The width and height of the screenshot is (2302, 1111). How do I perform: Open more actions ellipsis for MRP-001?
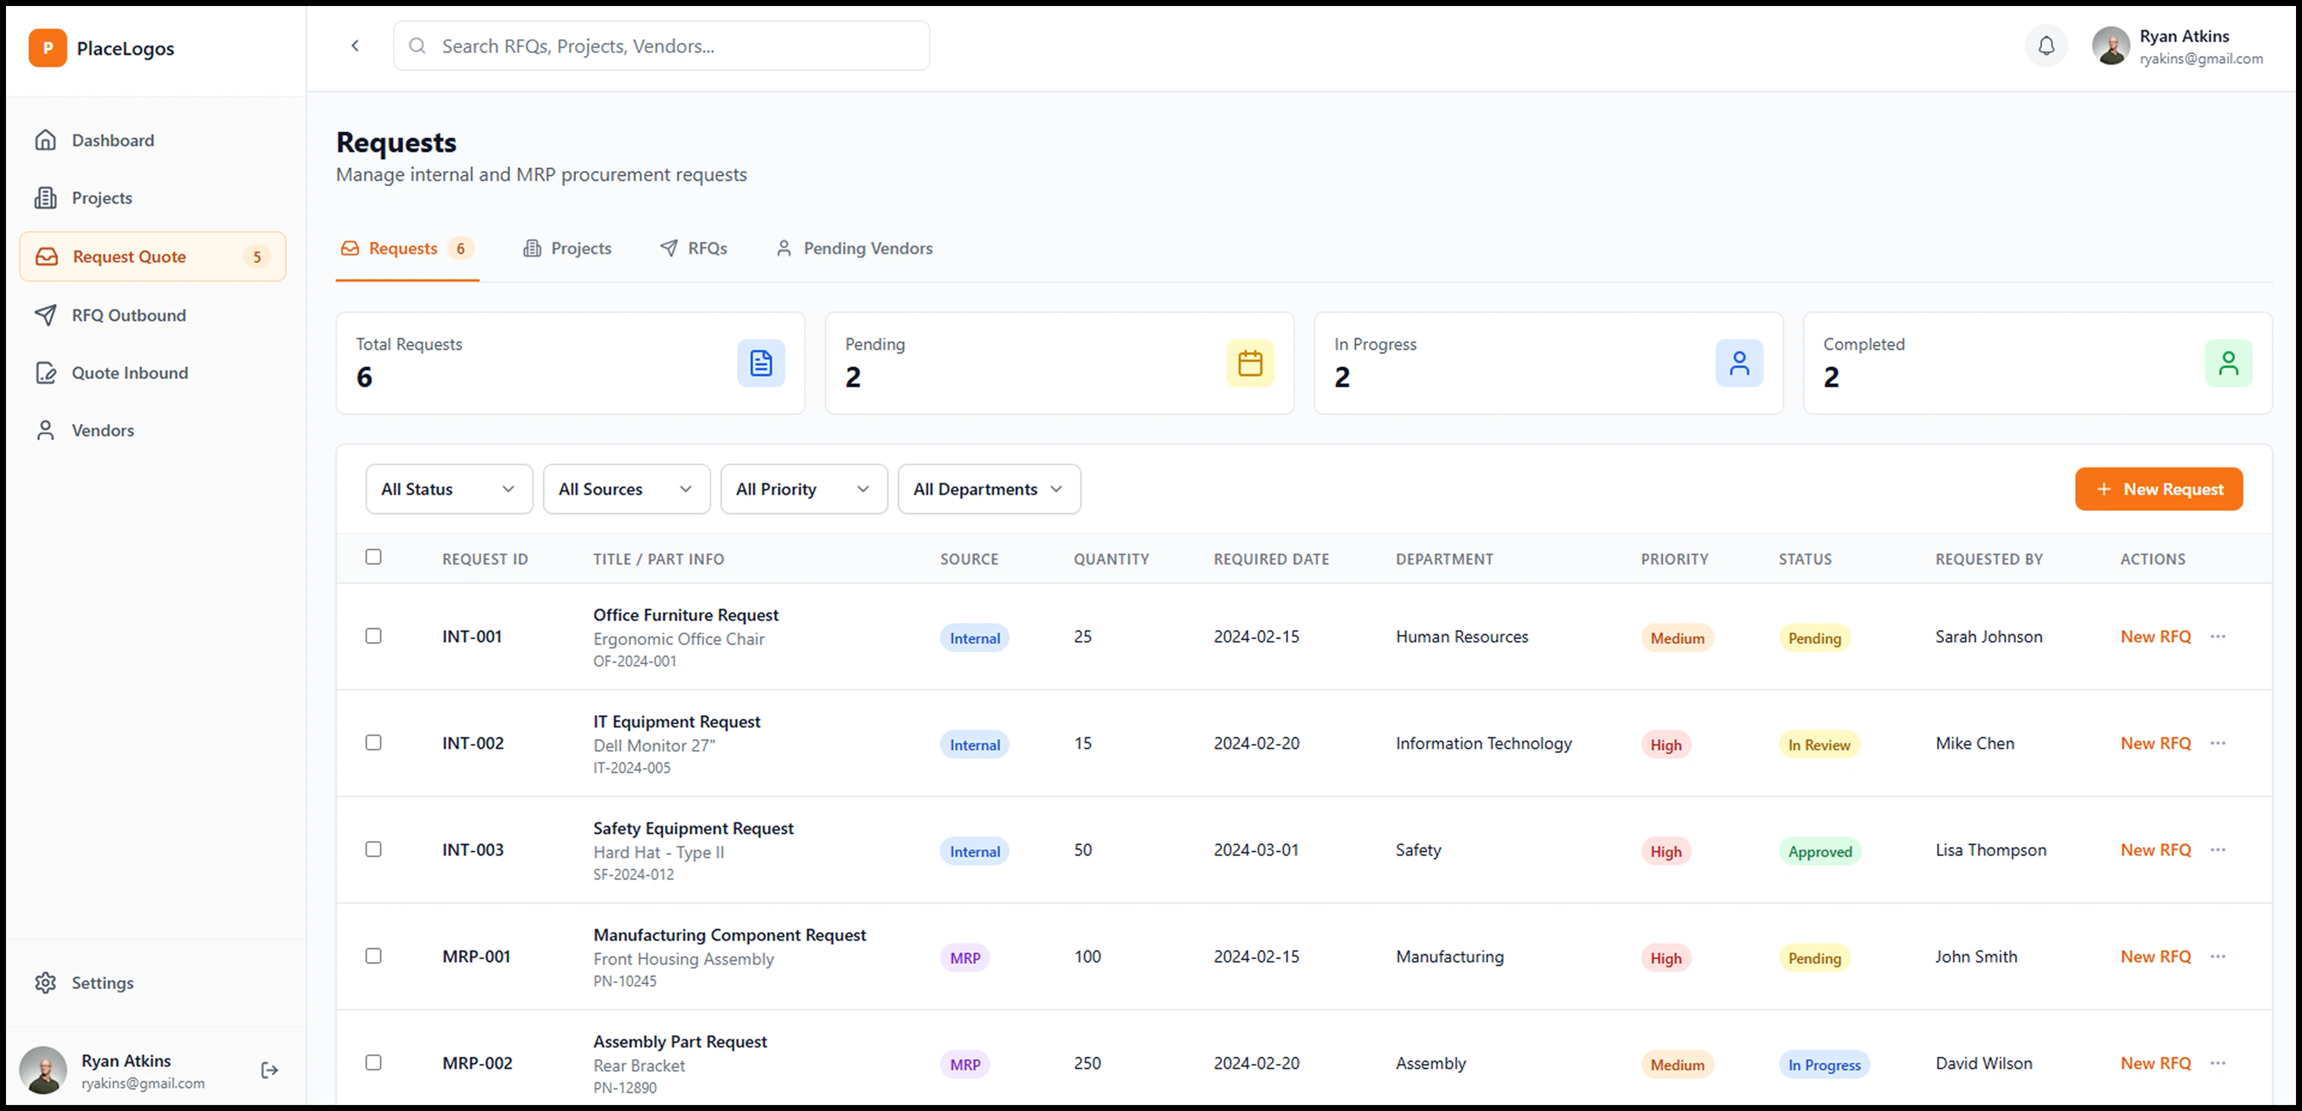coord(2217,956)
